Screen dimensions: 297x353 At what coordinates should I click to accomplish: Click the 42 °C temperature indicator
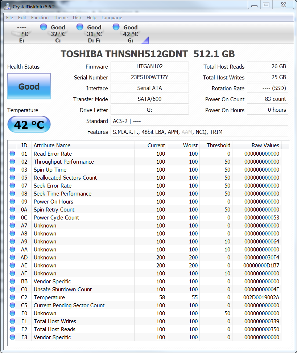29,125
